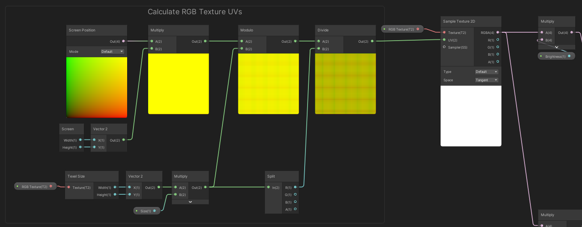Select RGB Texture(T2) property feeding Sample Texture 2D

click(x=402, y=29)
